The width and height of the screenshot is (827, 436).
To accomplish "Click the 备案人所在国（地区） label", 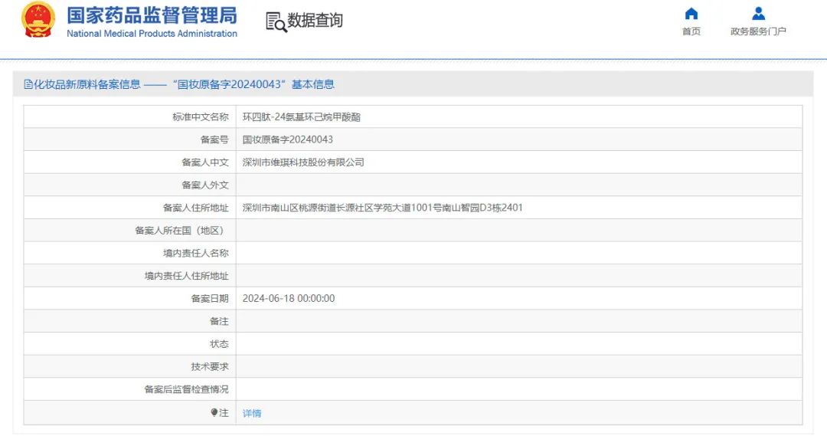I will tap(182, 231).
